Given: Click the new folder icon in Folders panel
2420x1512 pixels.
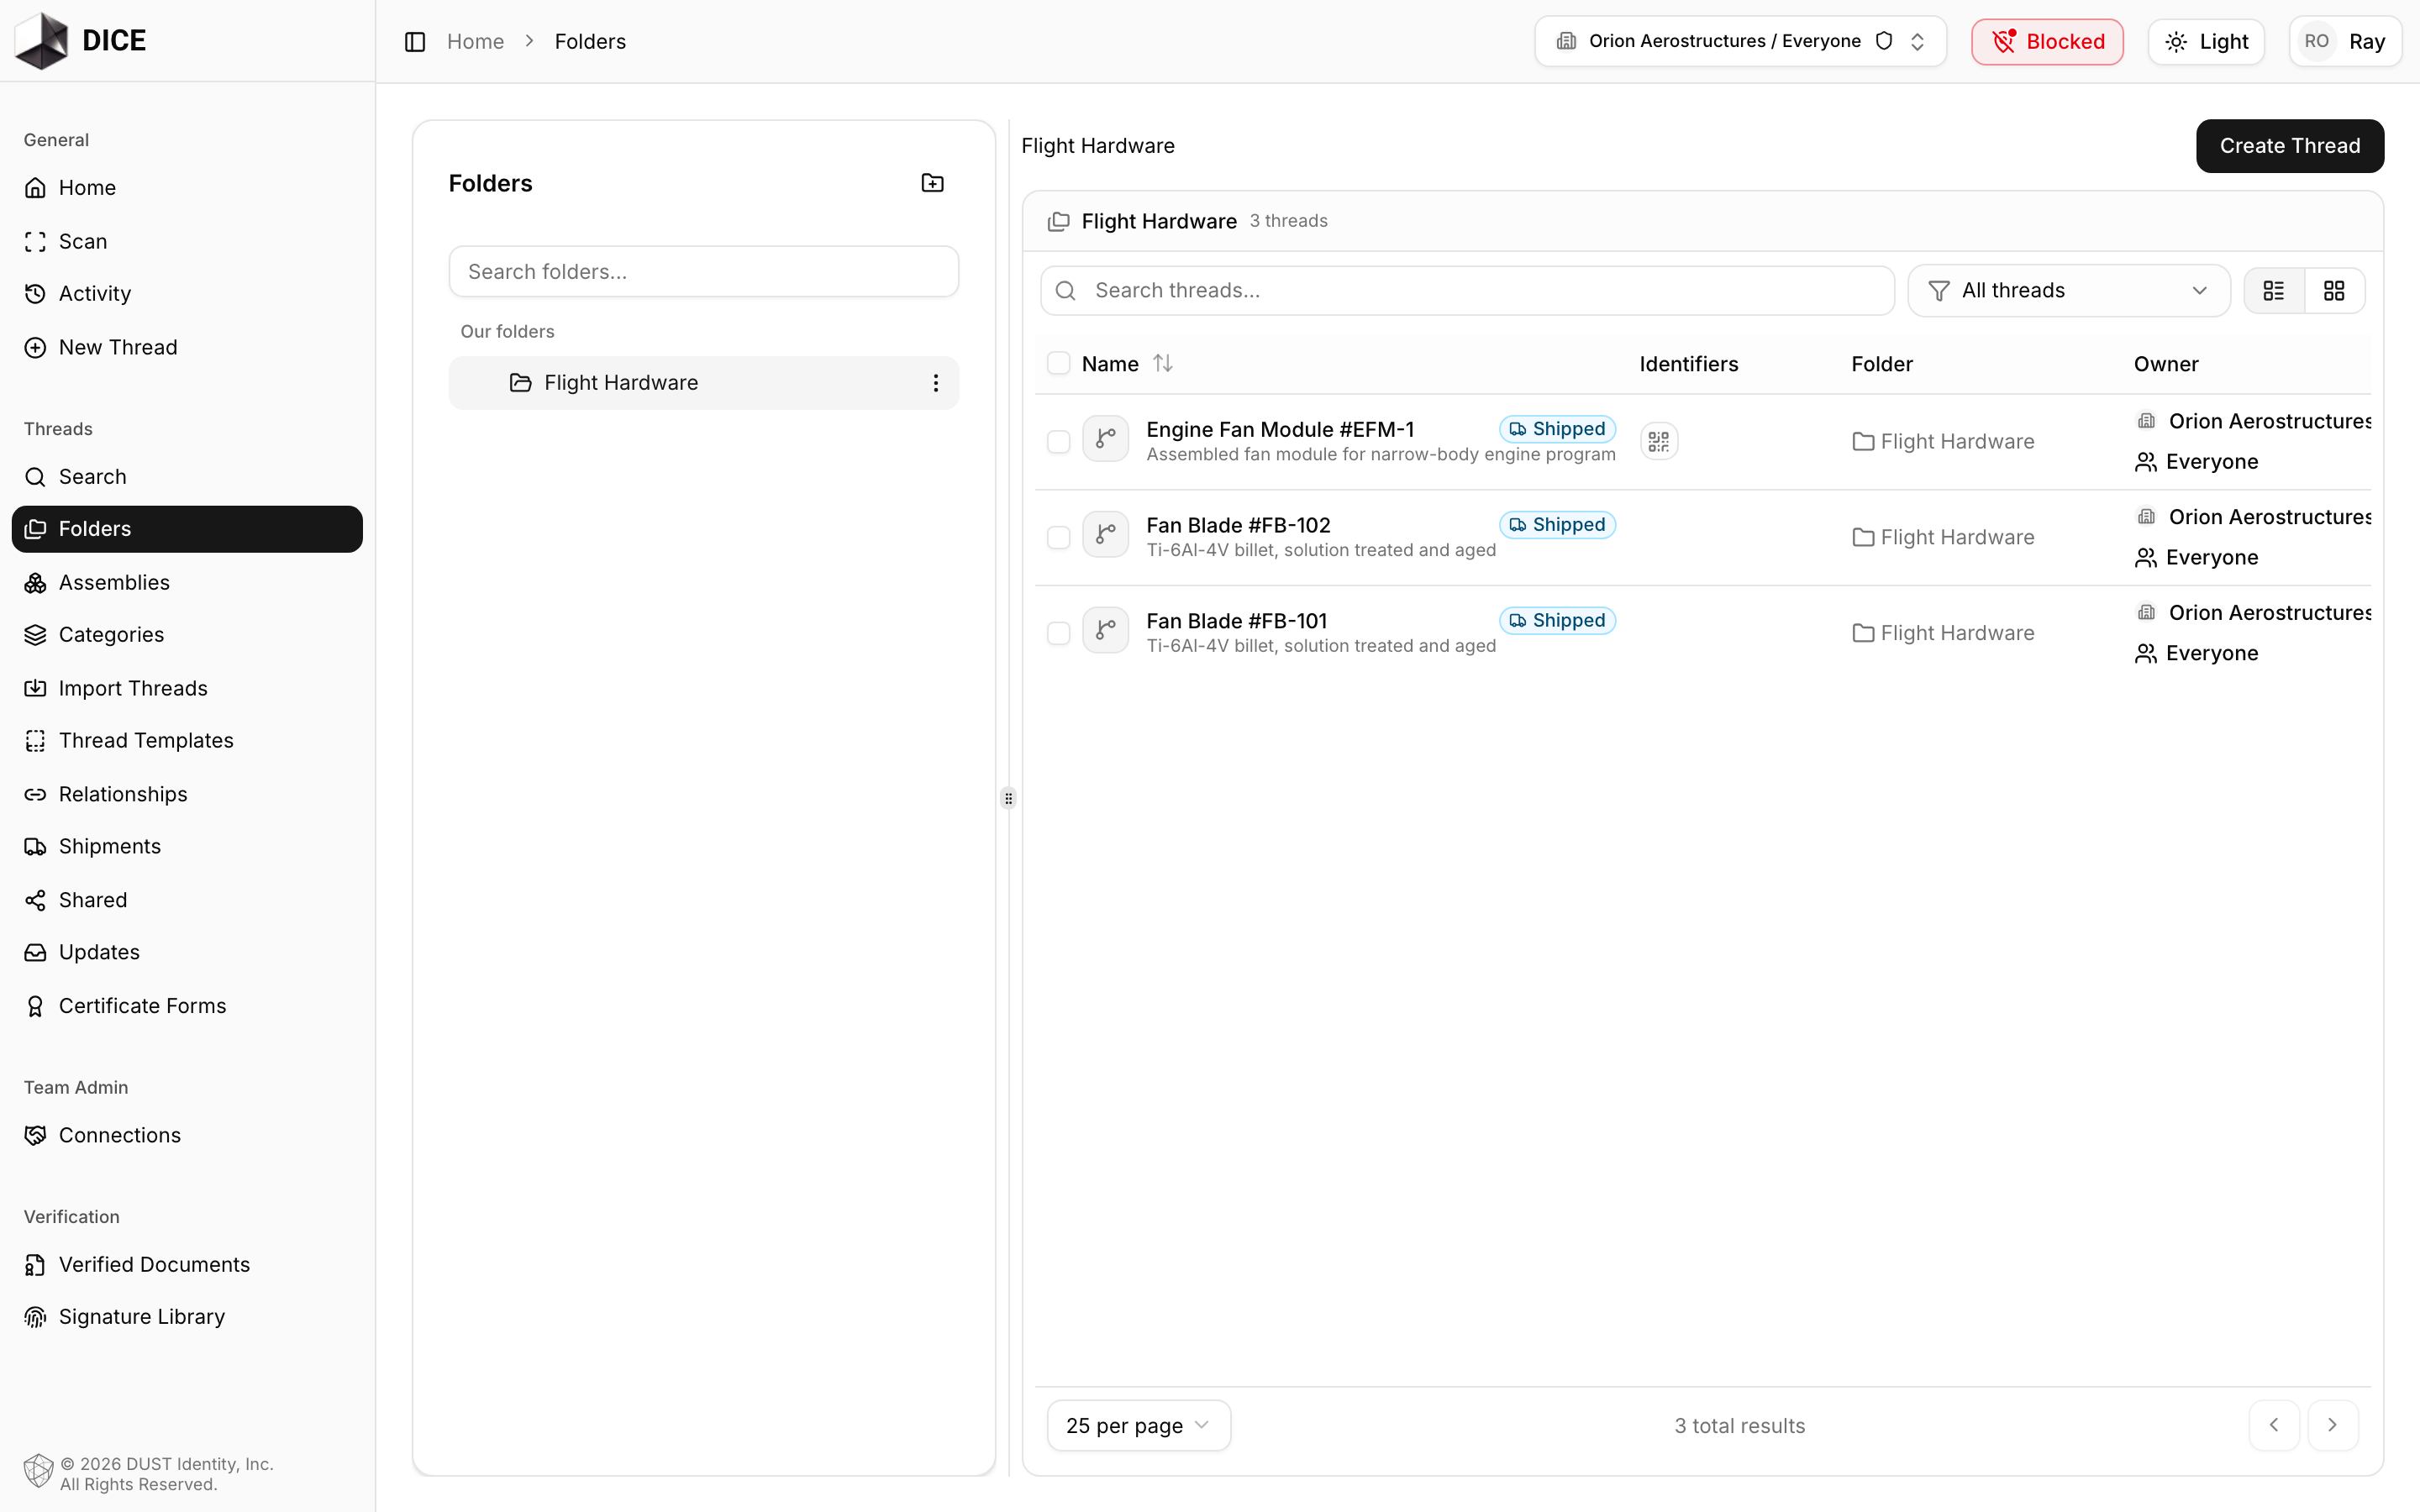Looking at the screenshot, I should point(932,183).
